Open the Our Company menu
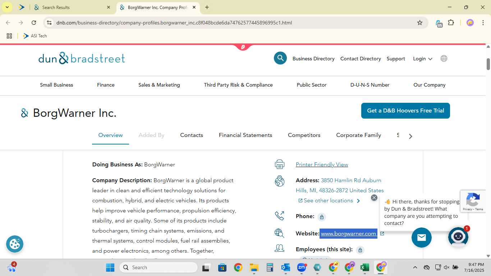 click(x=430, y=85)
